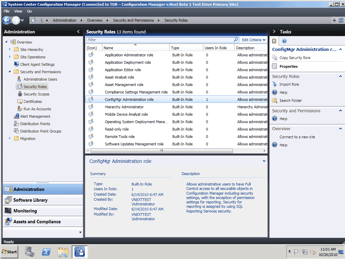Click the Help icon under Security Roles tasks
This screenshot has width=345, height=259.
[x=274, y=92]
